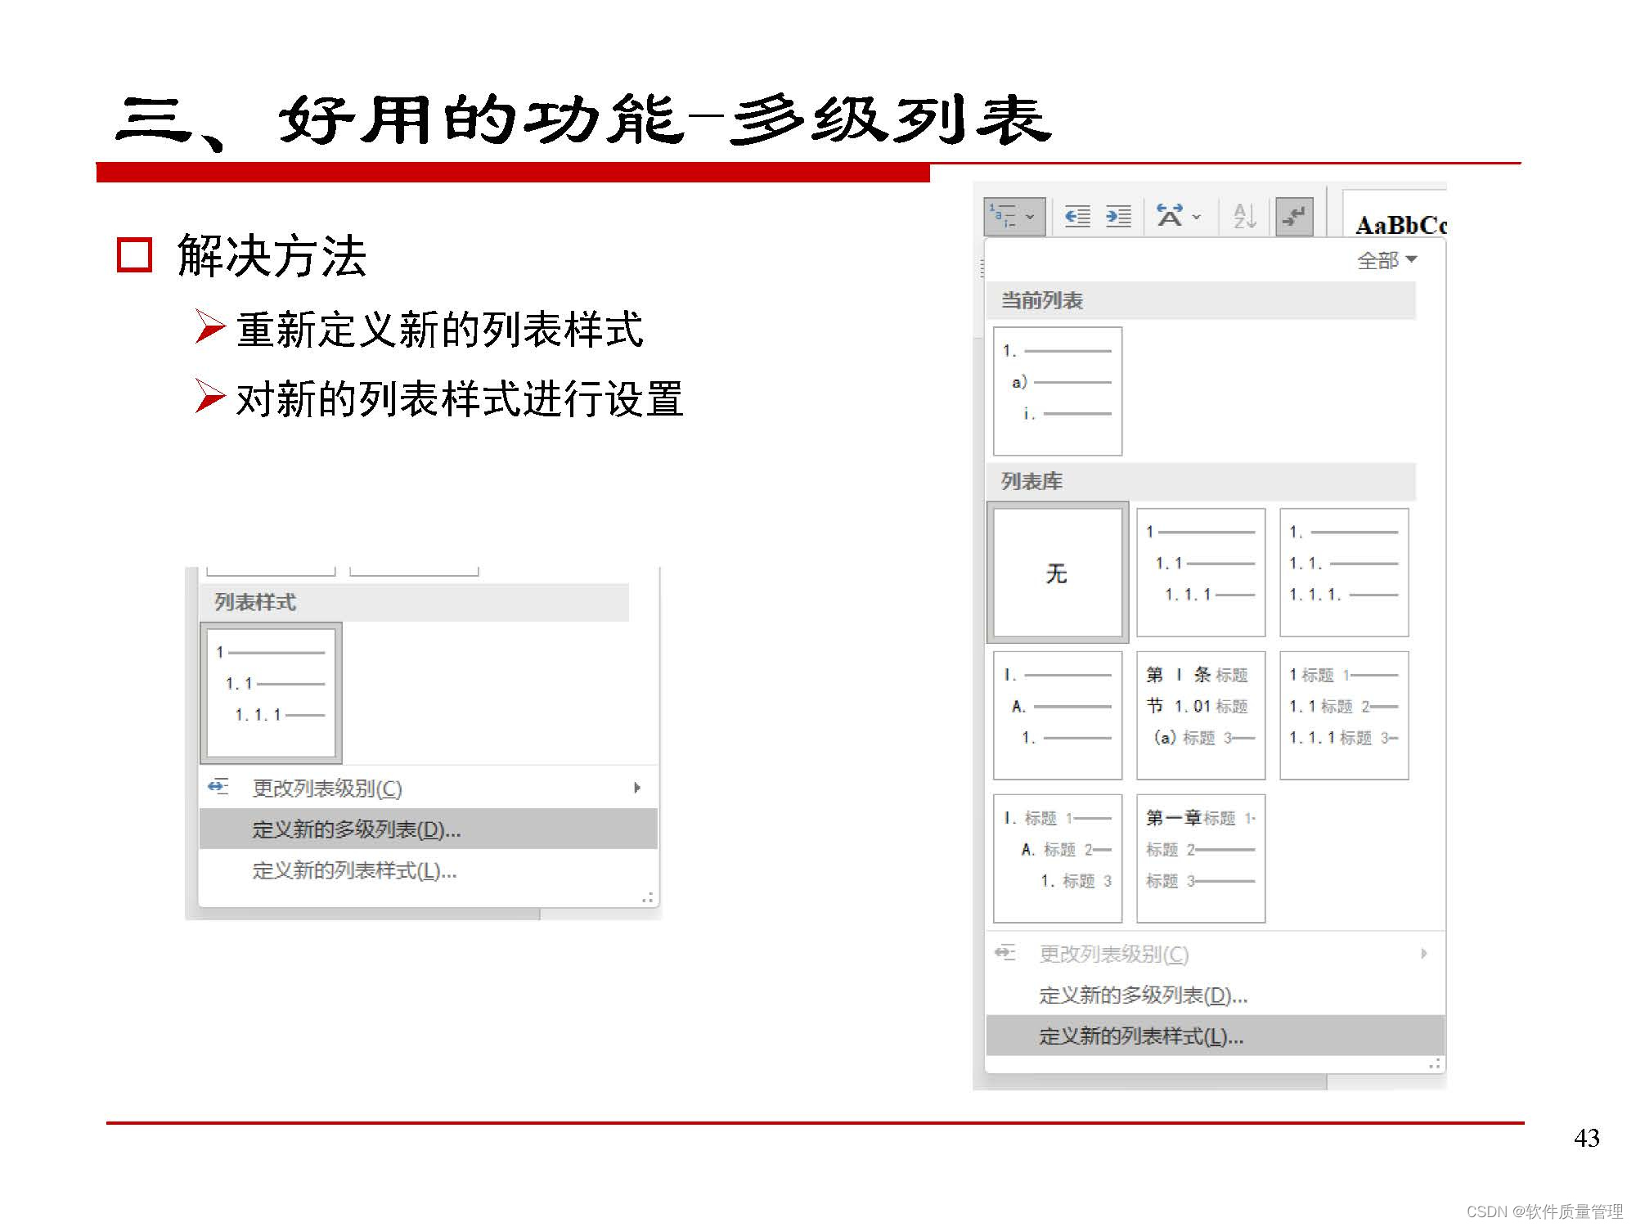
Task: Open the Chinese layout (Asian typography) icon
Action: pyautogui.click(x=1170, y=216)
